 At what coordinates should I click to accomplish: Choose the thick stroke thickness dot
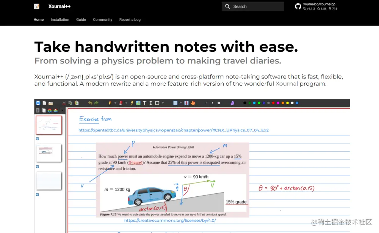(219, 103)
